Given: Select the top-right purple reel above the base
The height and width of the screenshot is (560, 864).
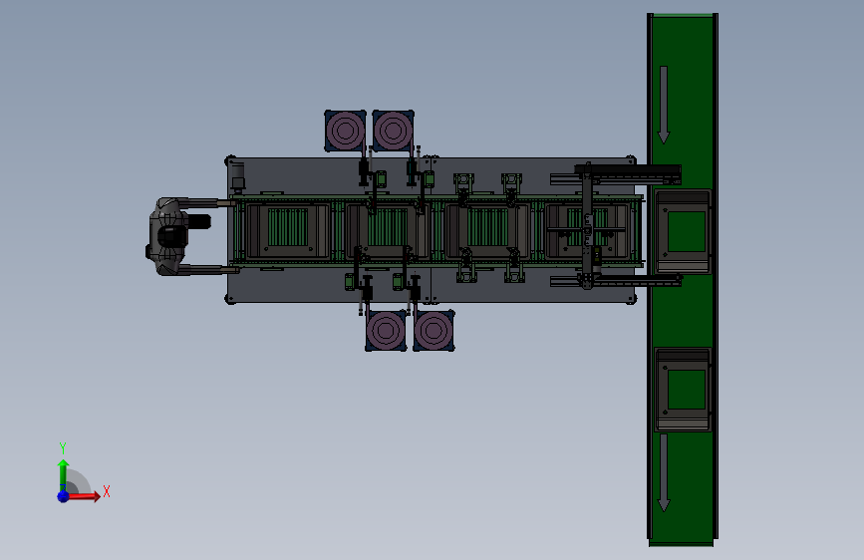Looking at the screenshot, I should [x=393, y=131].
